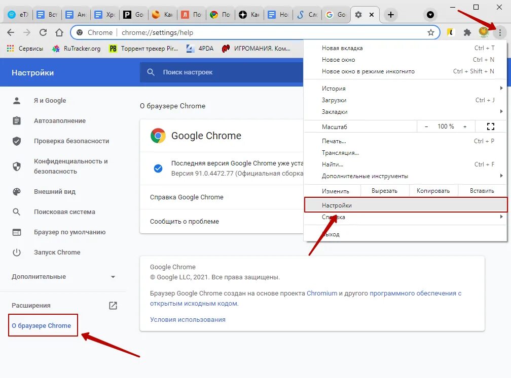This screenshot has width=511, height=378.
Task: Select Трансляция... menu item
Action: tap(405, 153)
